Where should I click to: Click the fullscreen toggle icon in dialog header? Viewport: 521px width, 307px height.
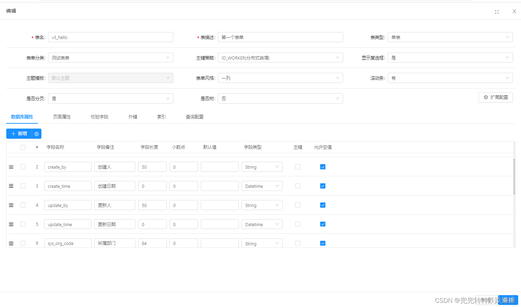(497, 12)
